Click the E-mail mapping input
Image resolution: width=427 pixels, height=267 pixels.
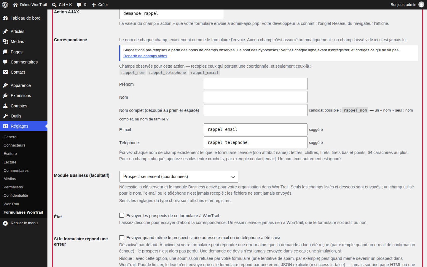(x=256, y=129)
